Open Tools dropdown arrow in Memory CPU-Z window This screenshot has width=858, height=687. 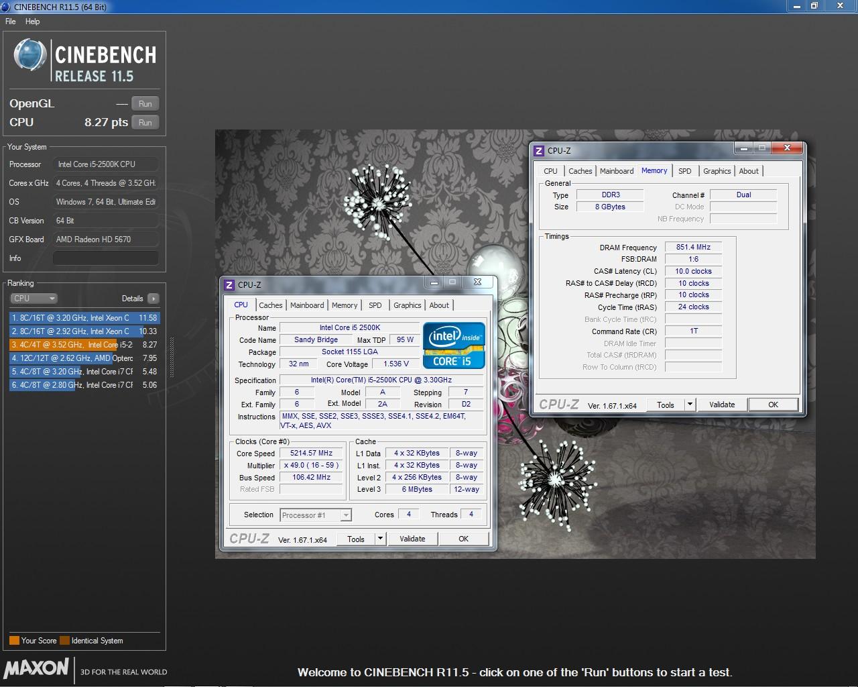(690, 405)
